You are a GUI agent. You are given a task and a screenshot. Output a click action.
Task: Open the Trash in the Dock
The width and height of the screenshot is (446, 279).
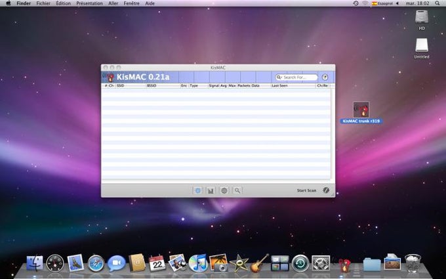(x=413, y=263)
